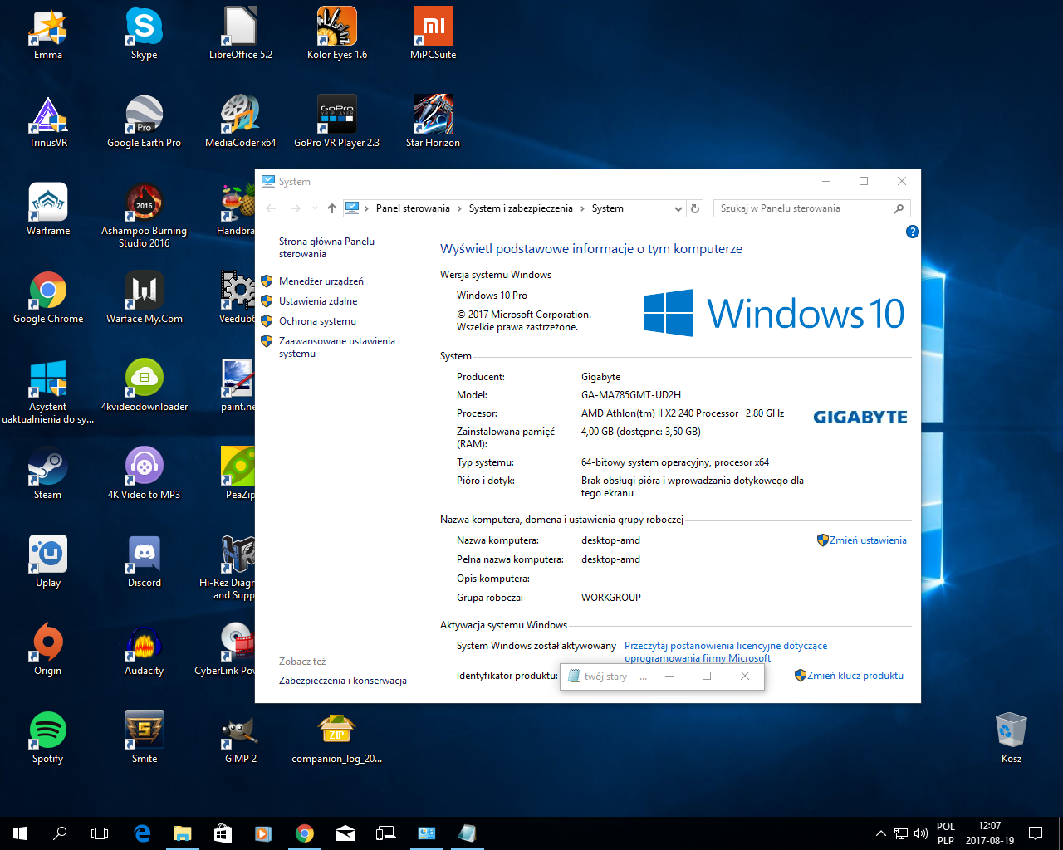Go up one level with up arrow
Image resolution: width=1063 pixels, height=850 pixels.
(x=332, y=208)
